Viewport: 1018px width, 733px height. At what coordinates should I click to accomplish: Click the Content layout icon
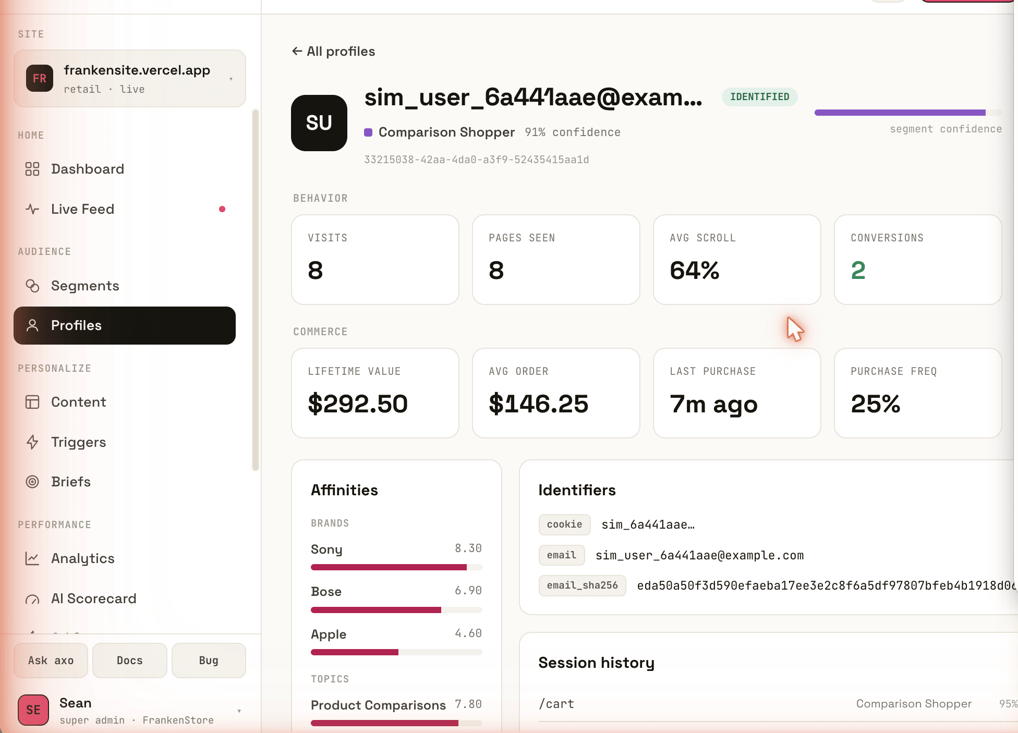(32, 402)
